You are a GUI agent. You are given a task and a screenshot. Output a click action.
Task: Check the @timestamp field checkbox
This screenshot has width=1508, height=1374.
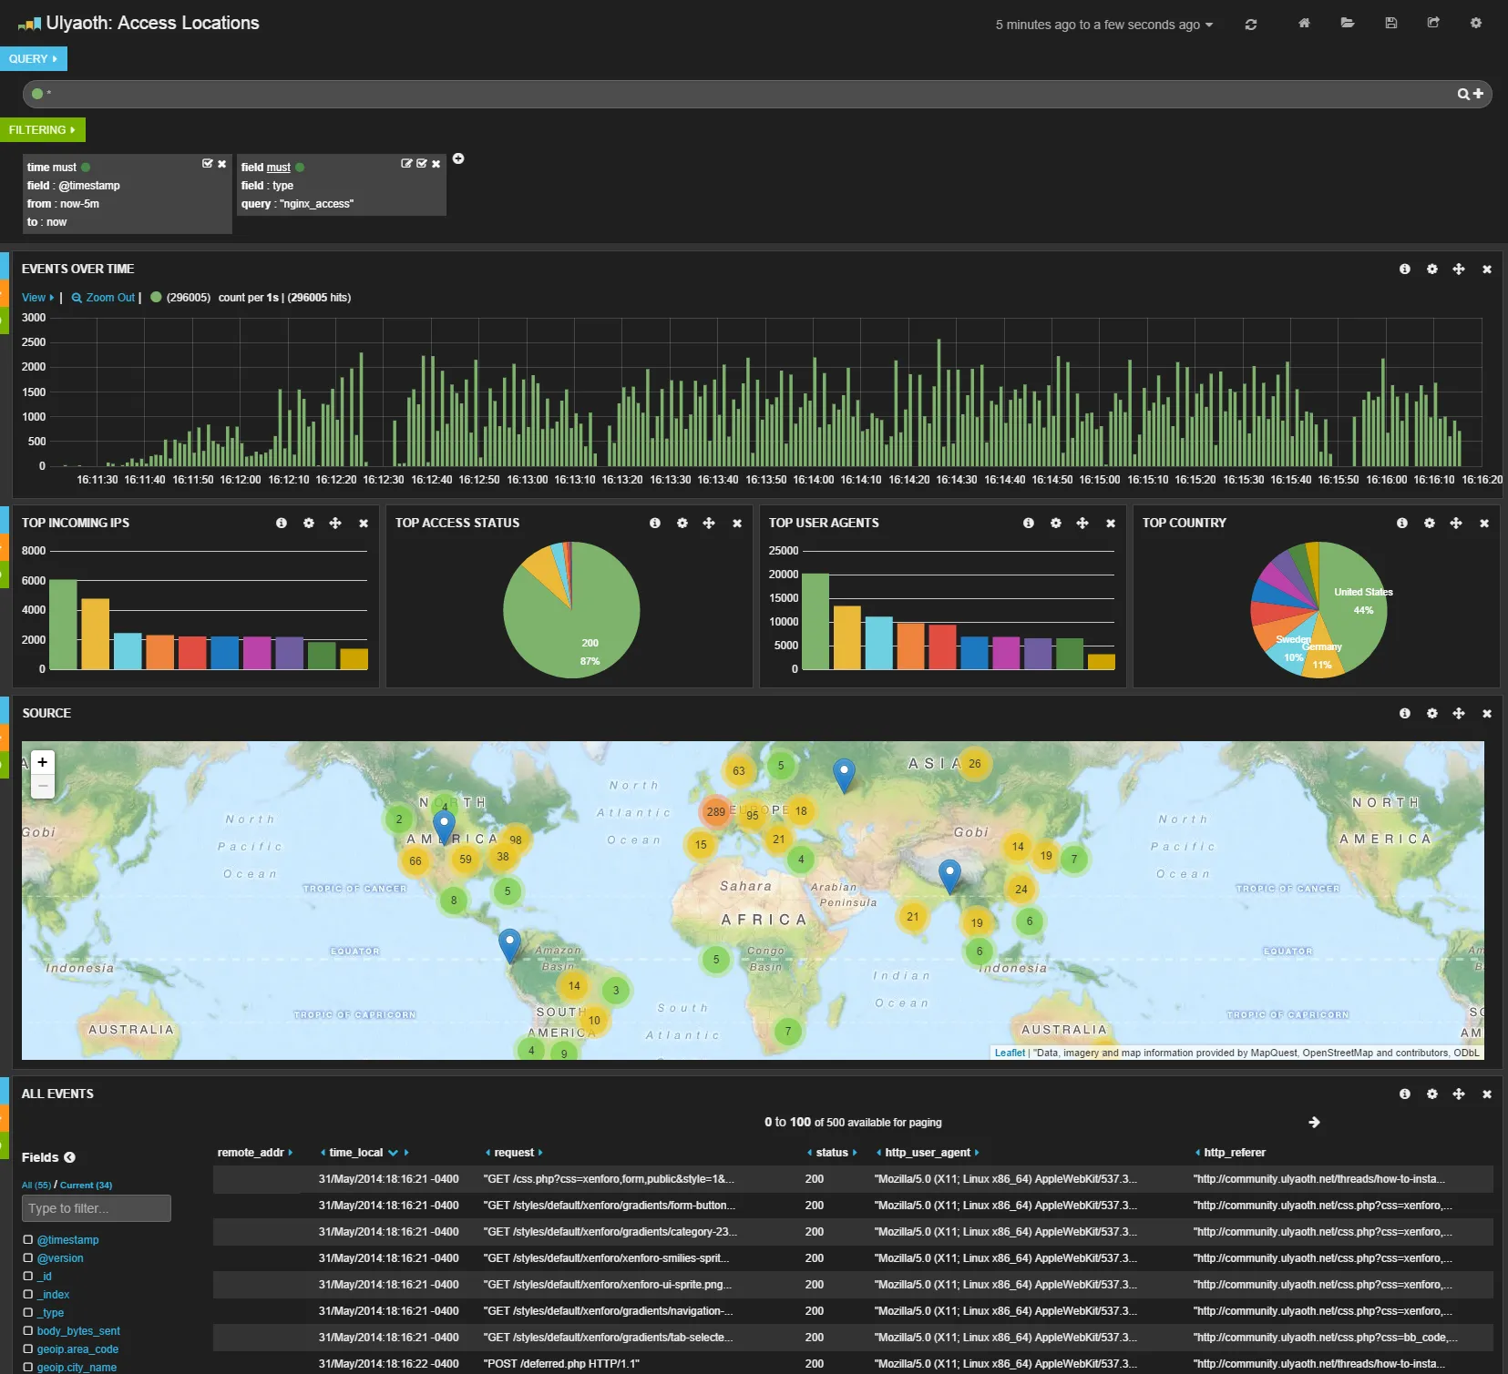pyautogui.click(x=28, y=1240)
